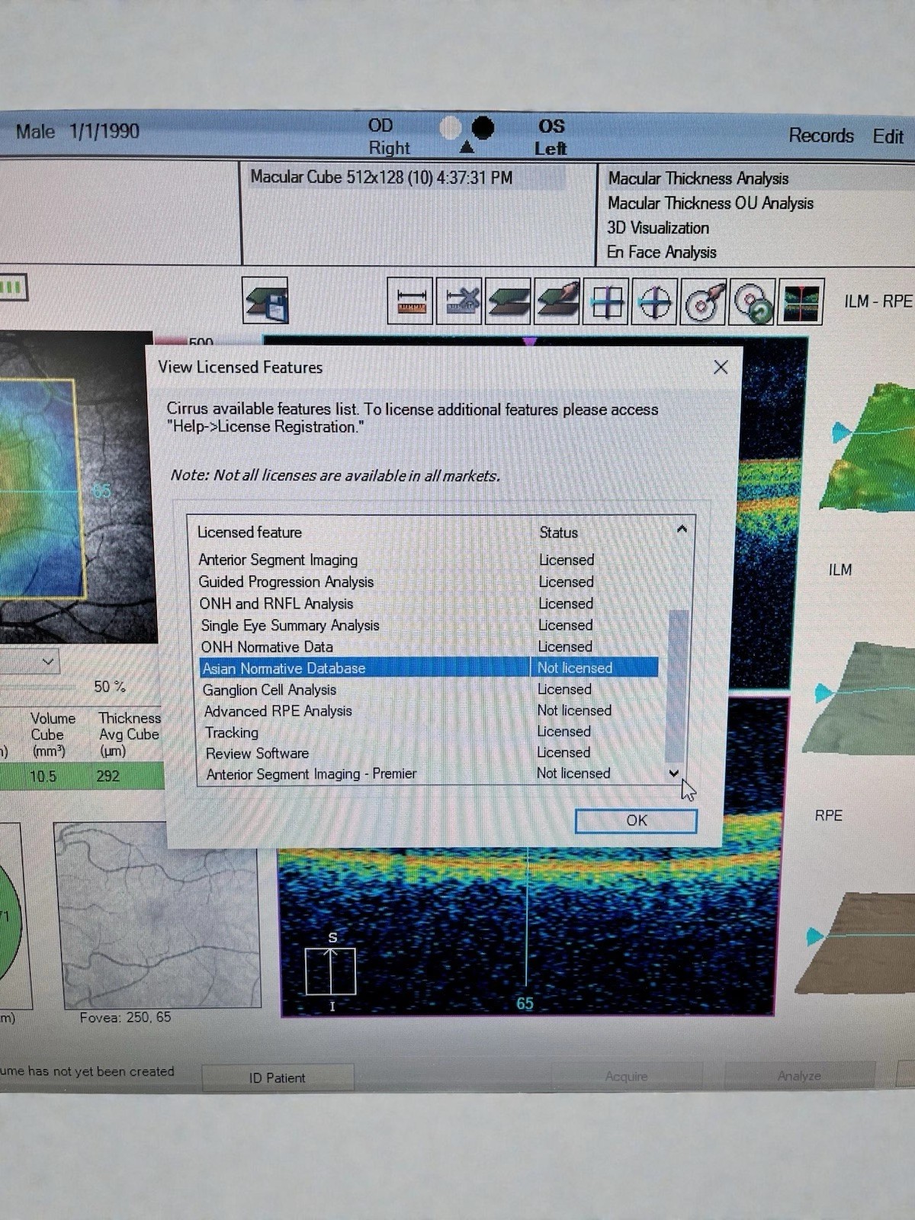This screenshot has width=915, height=1220.
Task: Open the Records menu
Action: (x=820, y=136)
